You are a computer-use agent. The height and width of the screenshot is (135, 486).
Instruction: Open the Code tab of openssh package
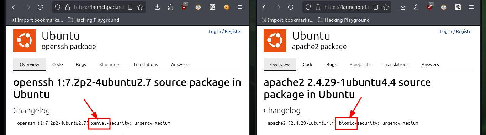(x=58, y=64)
